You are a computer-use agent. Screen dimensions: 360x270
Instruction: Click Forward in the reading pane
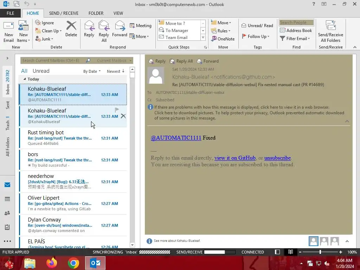point(208,61)
